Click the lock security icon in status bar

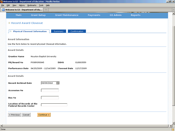173,129
